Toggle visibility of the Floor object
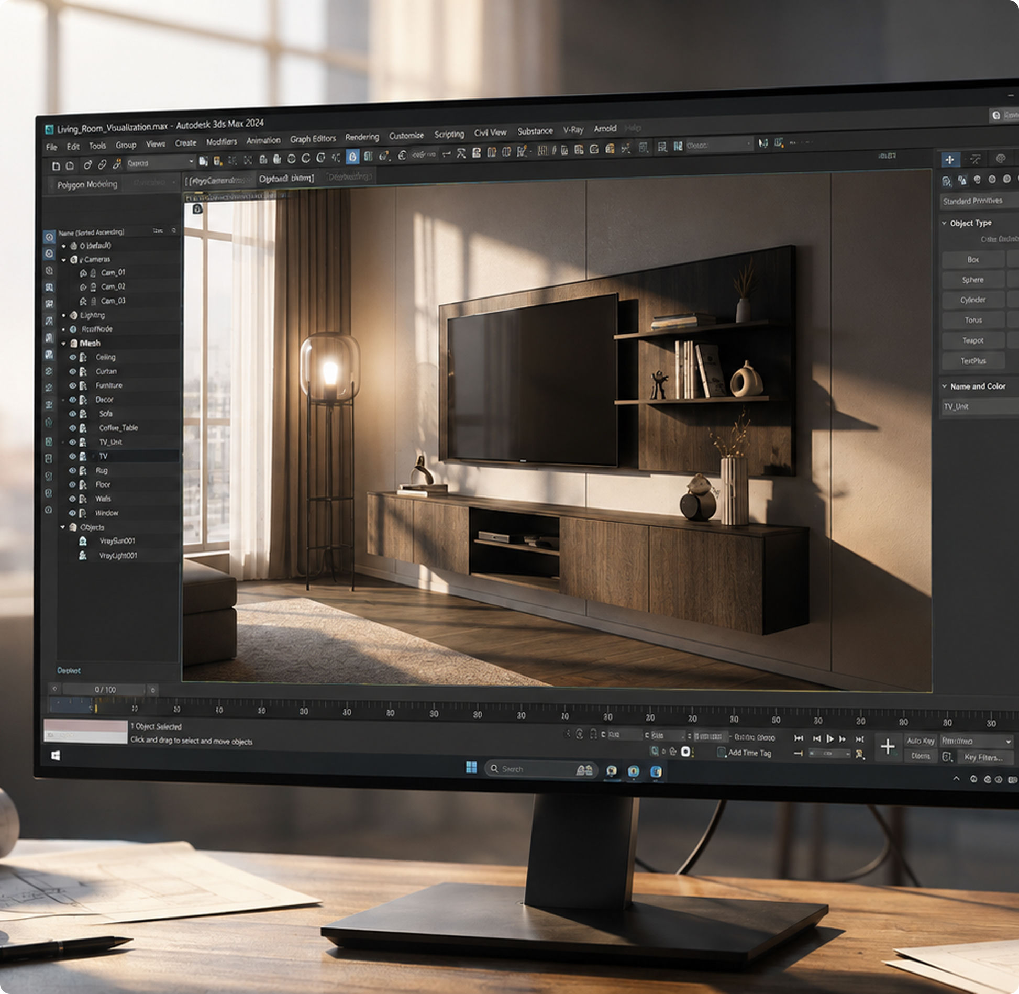The image size is (1019, 994). 73,484
